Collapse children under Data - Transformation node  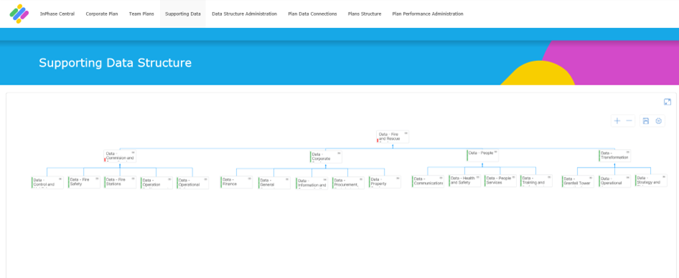point(614,166)
